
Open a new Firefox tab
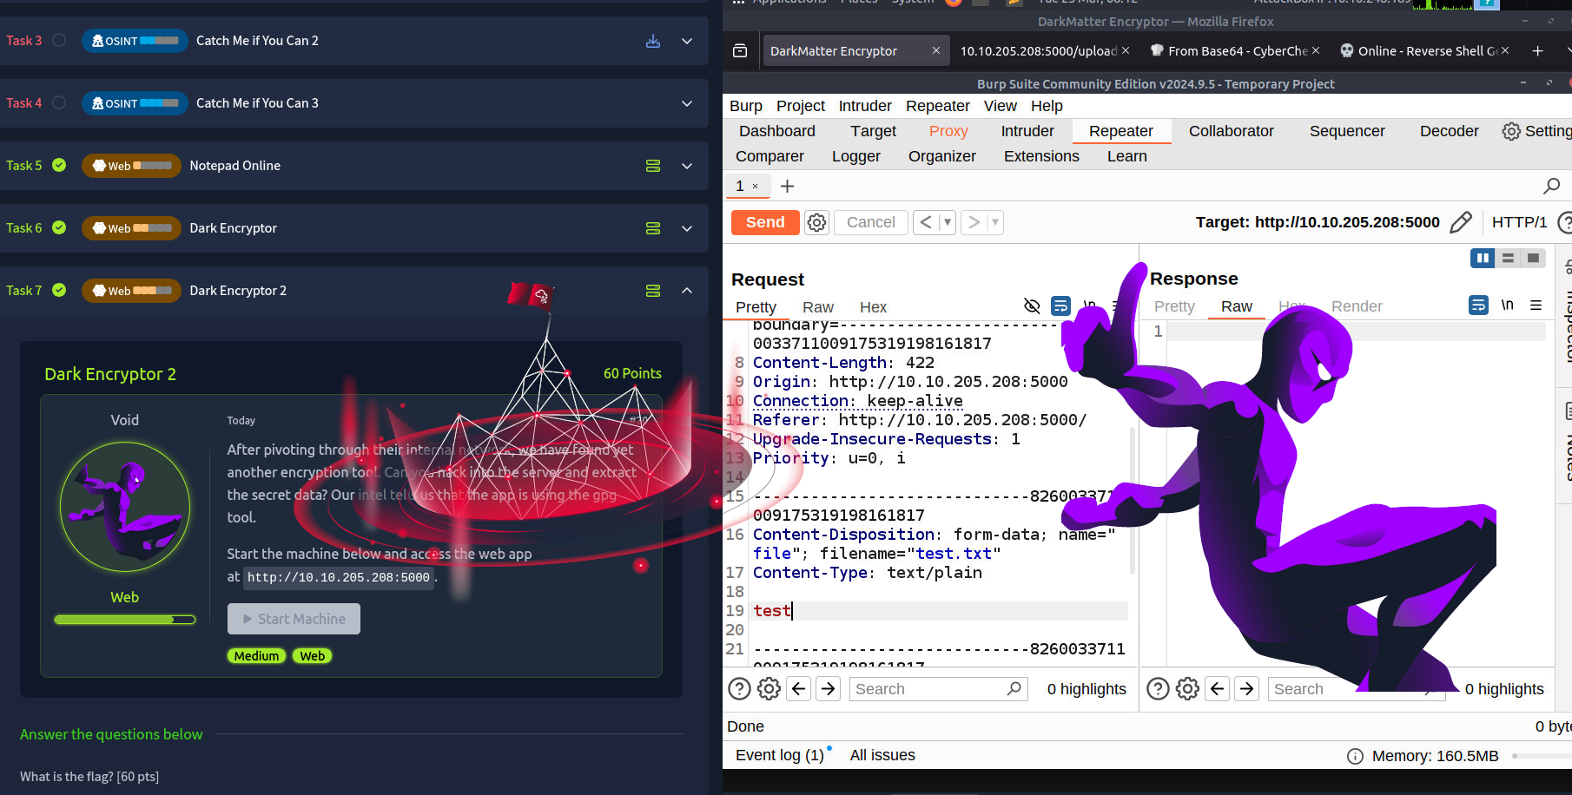(x=1537, y=51)
